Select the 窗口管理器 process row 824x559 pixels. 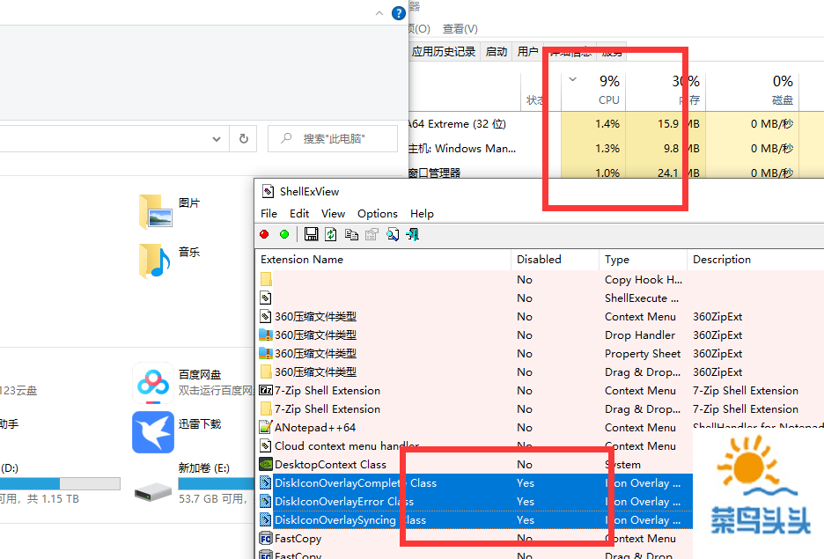tap(616, 172)
